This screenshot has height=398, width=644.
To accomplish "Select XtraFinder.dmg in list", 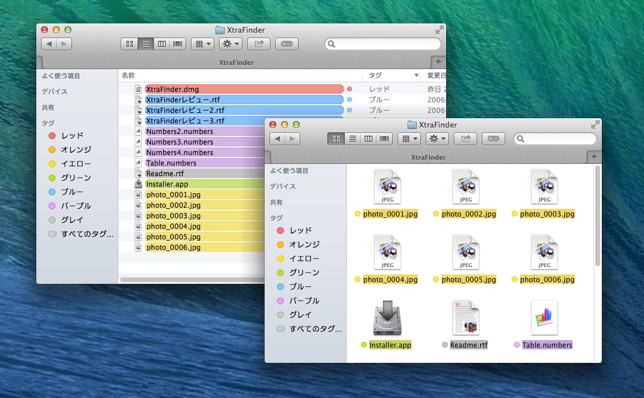I will (244, 89).
